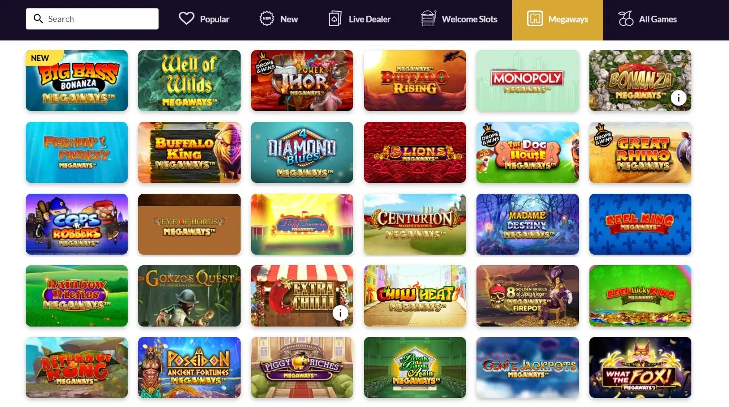The width and height of the screenshot is (729, 407).
Task: Click the card icon beside Live Dealer
Action: coord(335,19)
